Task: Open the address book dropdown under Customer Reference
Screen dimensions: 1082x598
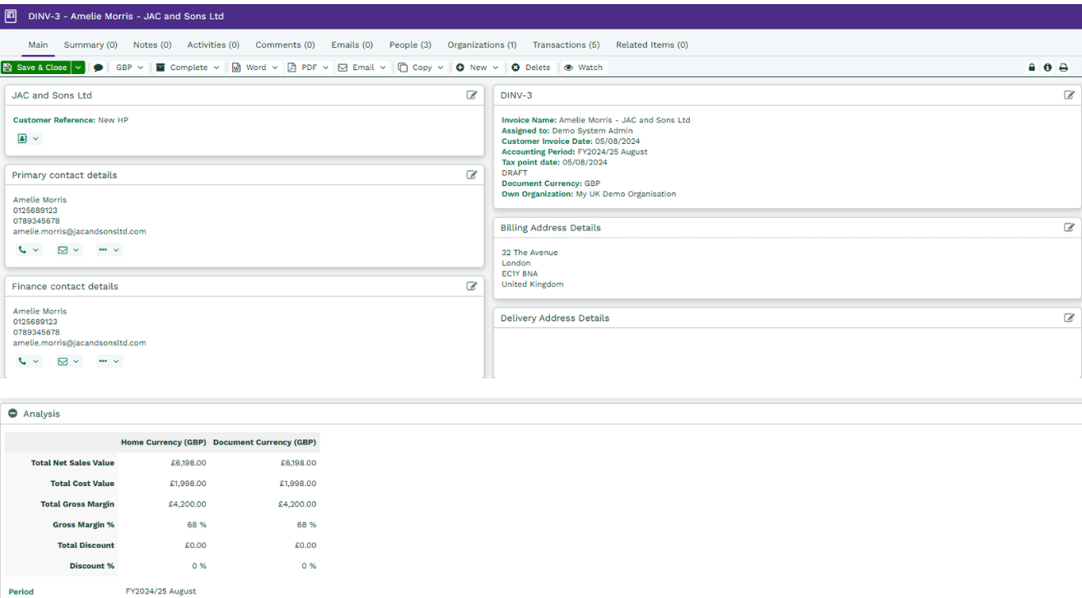Action: (x=28, y=138)
